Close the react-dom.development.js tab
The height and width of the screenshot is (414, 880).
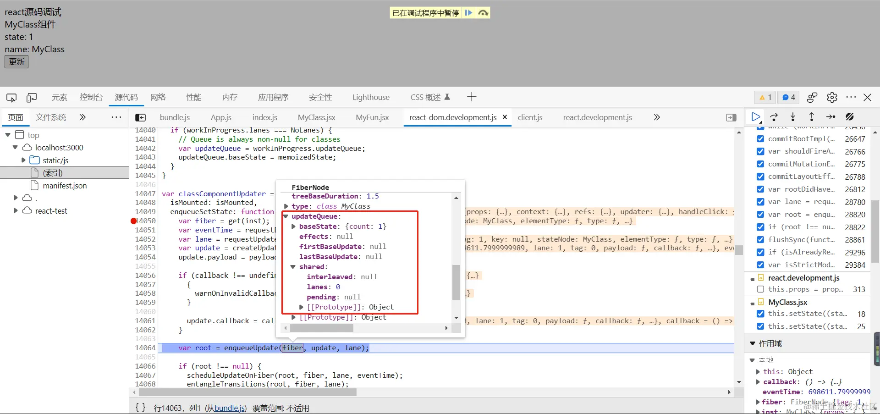click(505, 117)
